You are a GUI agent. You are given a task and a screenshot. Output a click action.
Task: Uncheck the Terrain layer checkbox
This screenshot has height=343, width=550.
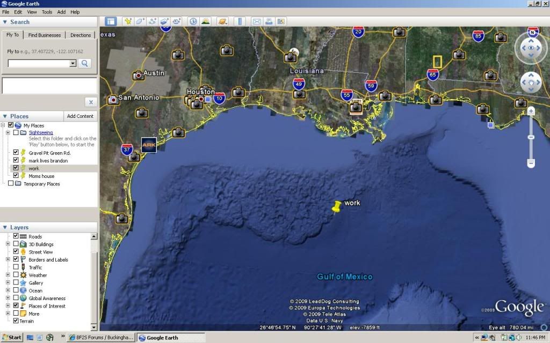pos(16,320)
